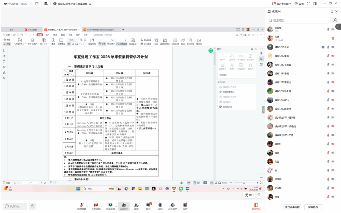This screenshot has width=341, height=213.
Task: Click the 搜索成员 search field
Action: (x=298, y=20)
